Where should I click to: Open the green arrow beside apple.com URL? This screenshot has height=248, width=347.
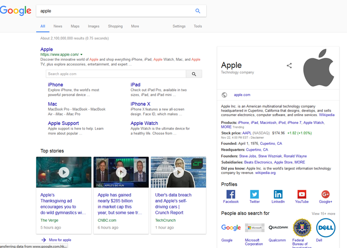click(81, 54)
